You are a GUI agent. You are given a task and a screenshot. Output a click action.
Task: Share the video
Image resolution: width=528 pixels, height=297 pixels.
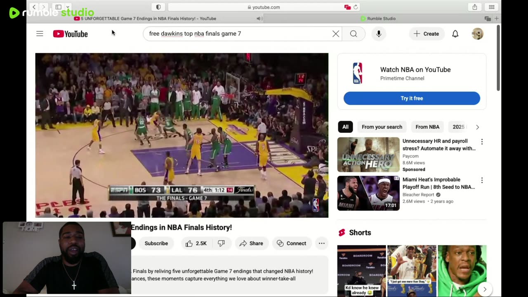click(x=251, y=243)
